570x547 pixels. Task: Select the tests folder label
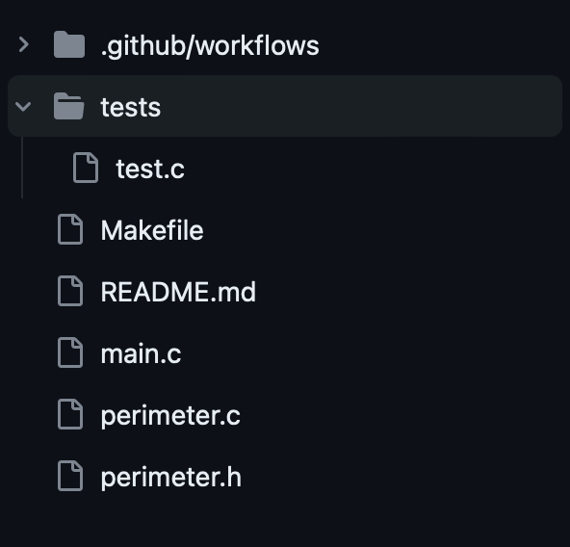click(x=131, y=108)
